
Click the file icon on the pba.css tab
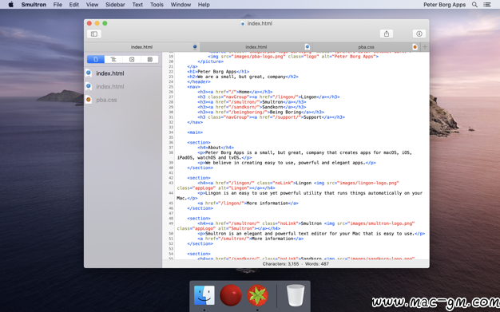pos(415,47)
